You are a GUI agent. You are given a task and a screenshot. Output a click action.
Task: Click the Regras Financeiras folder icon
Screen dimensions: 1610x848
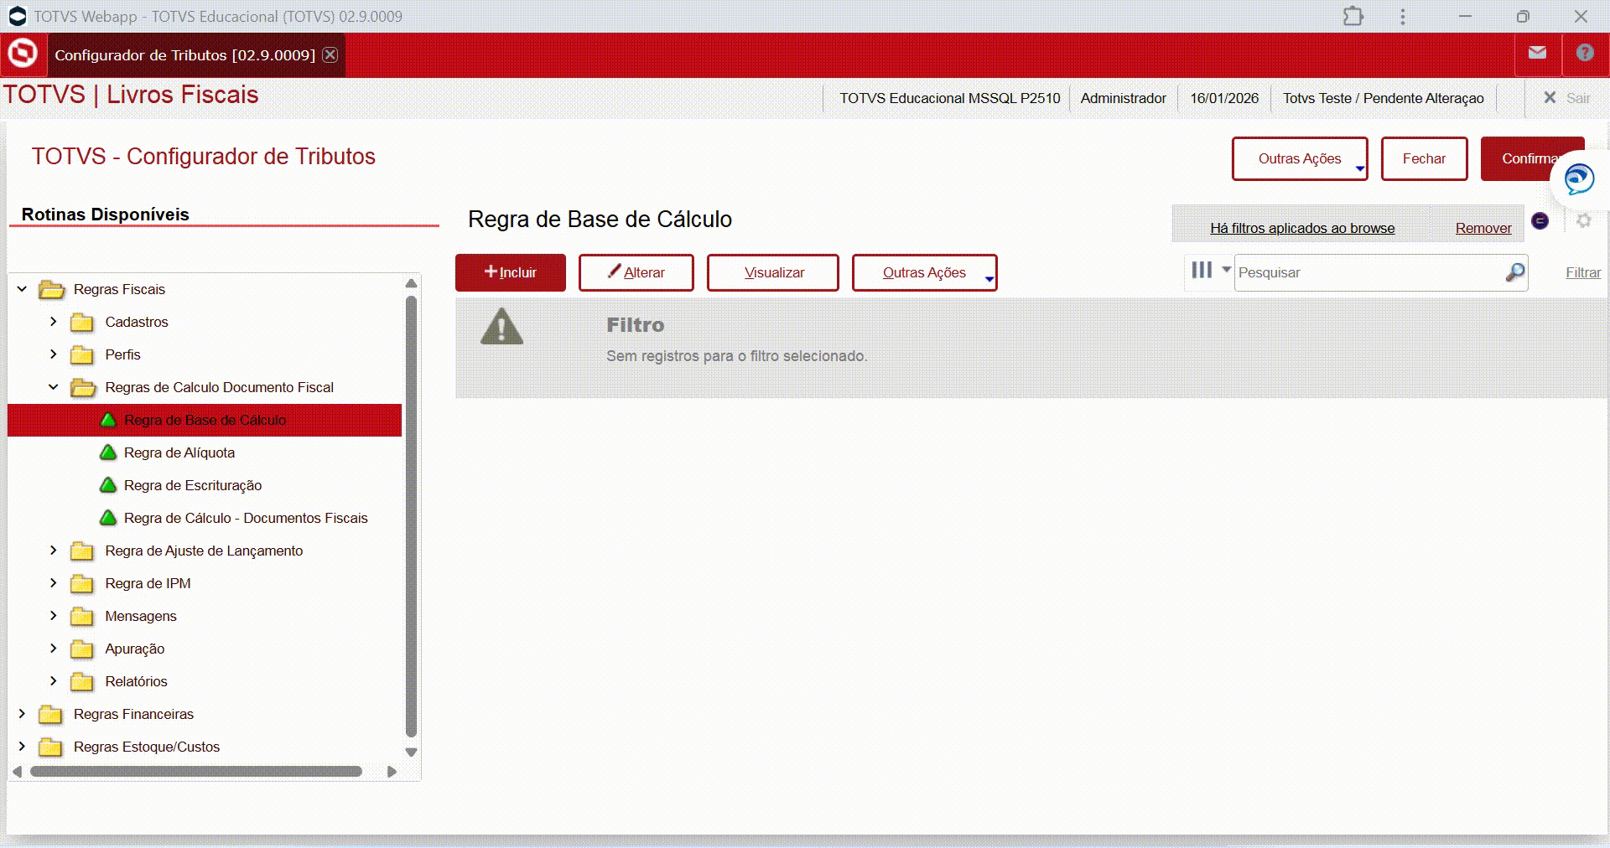click(50, 715)
